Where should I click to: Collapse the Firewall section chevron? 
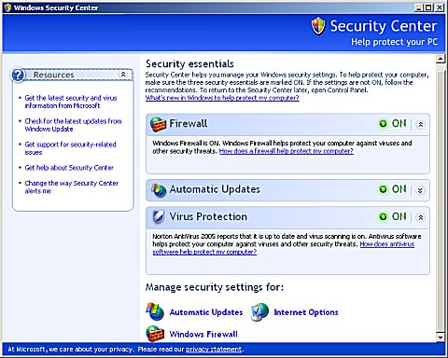[420, 125]
